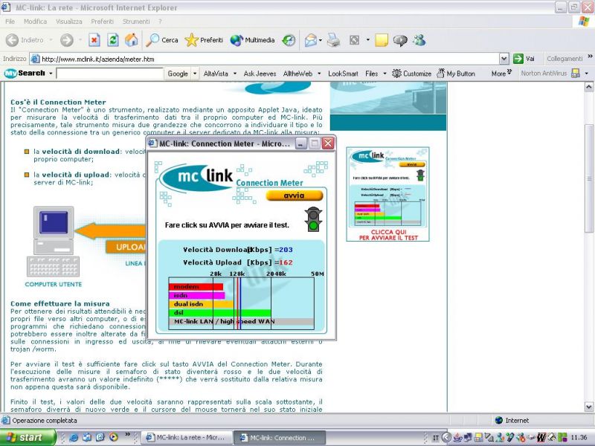The width and height of the screenshot is (595, 446).
Task: Click the W tray icon
Action: click(541, 438)
